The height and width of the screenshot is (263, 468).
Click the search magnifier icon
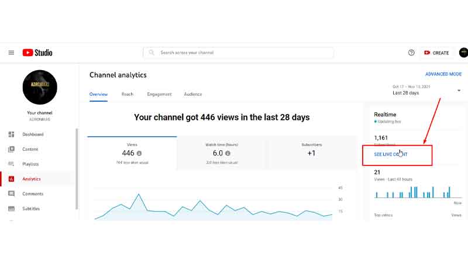coord(152,53)
